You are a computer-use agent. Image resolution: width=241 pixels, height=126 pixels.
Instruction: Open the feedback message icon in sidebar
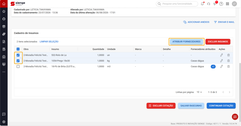coord(4,114)
